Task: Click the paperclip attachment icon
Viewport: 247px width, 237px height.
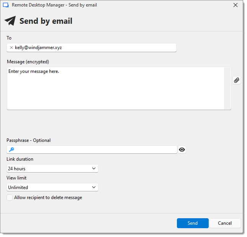Action: [237, 80]
